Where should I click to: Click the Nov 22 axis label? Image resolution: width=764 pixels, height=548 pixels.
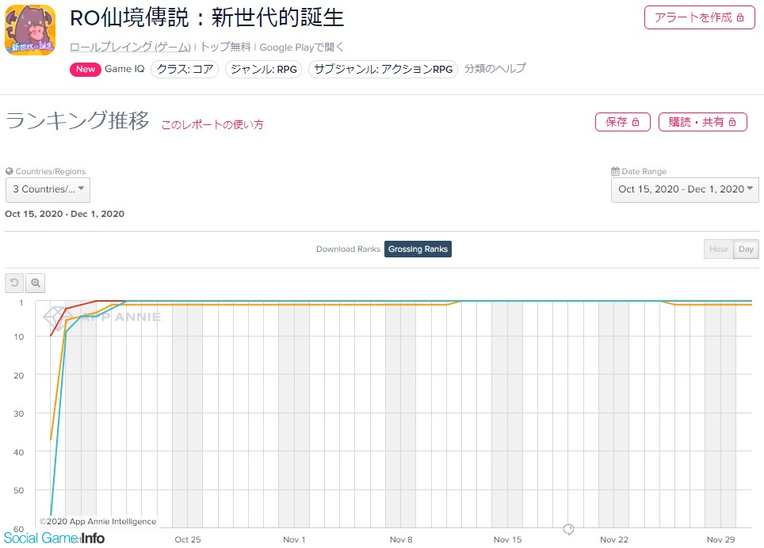point(614,539)
